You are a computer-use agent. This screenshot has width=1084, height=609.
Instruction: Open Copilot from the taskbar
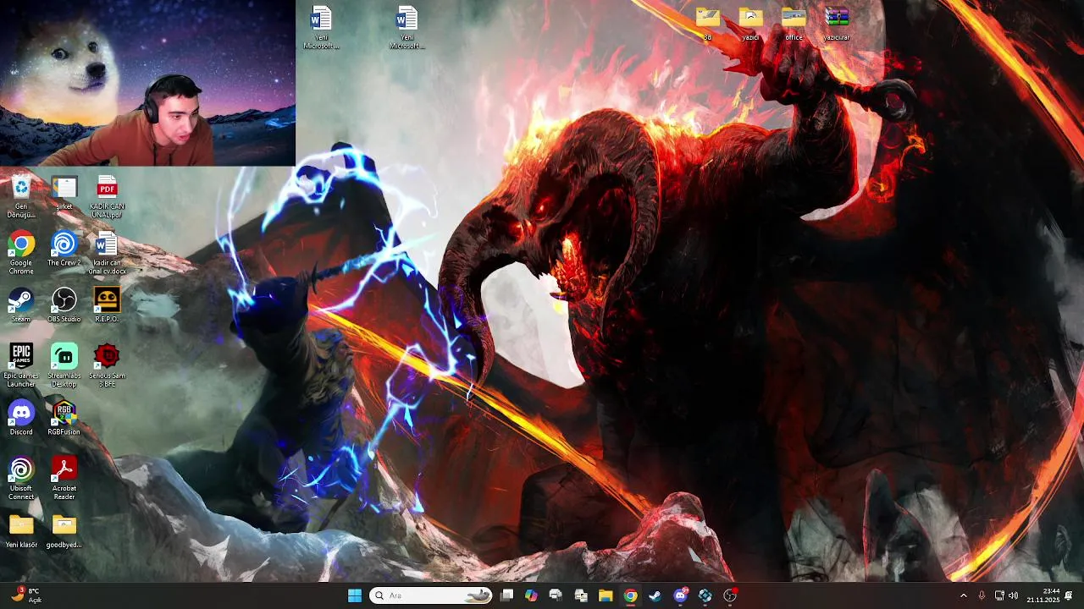coord(531,595)
